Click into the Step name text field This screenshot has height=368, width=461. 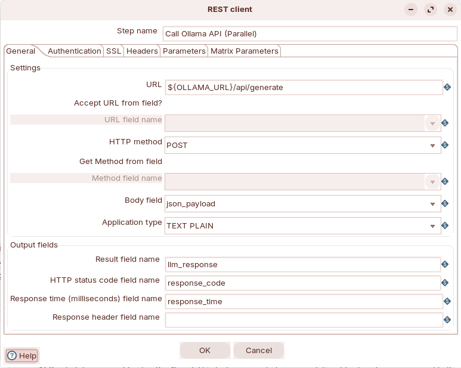coord(310,34)
